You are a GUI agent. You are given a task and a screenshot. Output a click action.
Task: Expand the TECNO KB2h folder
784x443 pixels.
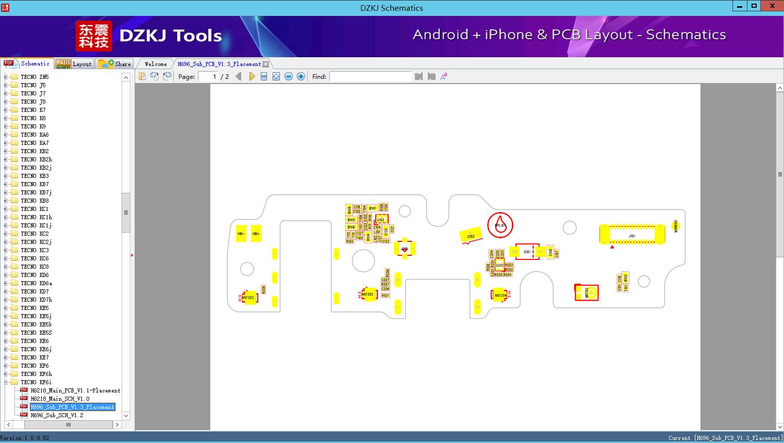[x=6, y=159]
